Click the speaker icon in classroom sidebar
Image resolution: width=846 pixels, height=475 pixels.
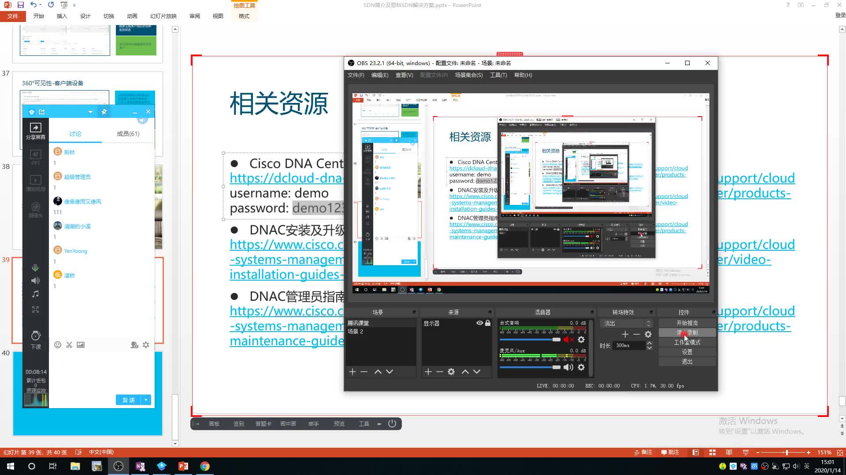click(36, 281)
